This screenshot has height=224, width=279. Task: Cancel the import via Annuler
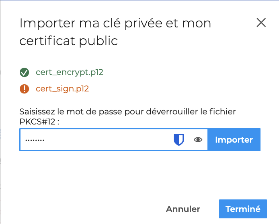coord(183,209)
